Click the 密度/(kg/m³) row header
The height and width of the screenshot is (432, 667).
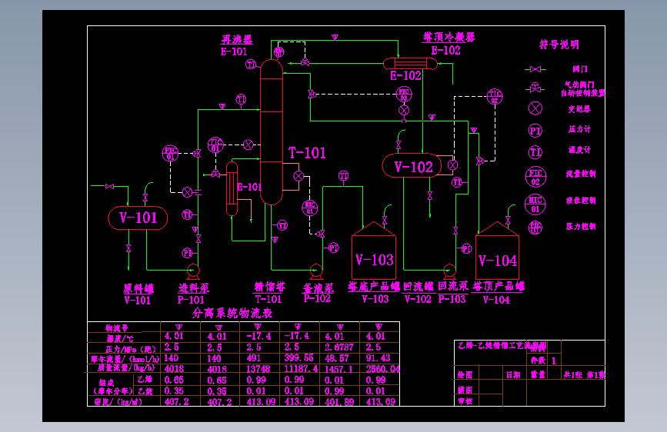[x=118, y=402]
